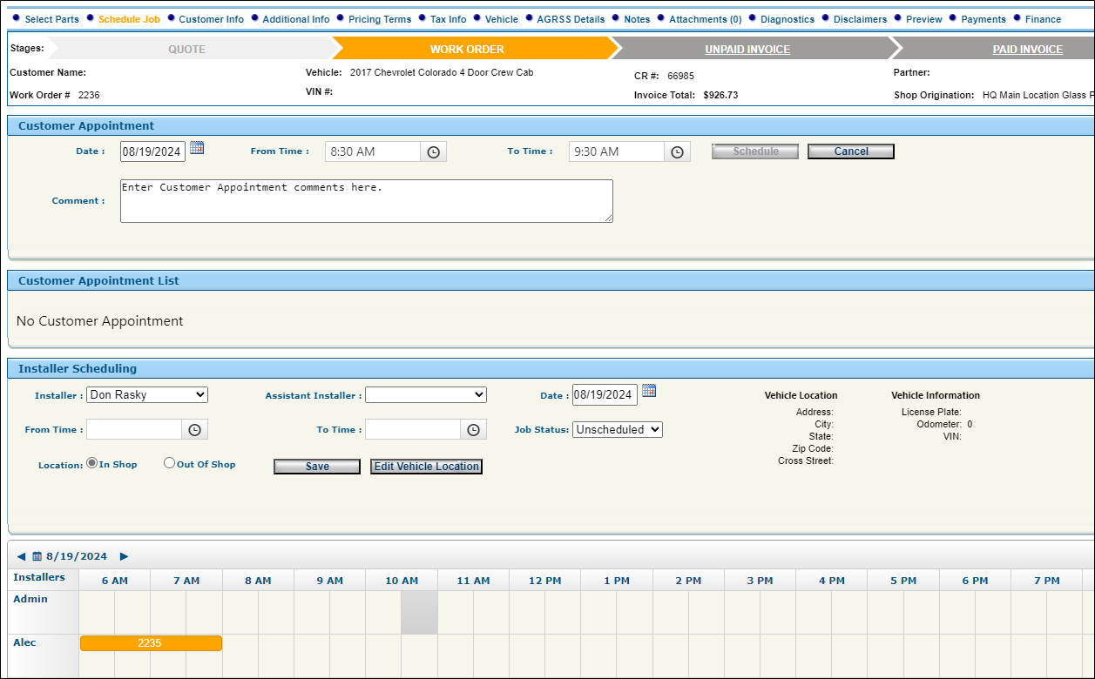Move to UNPAID INVOICE stage
Screen dimensions: 1095x679
click(747, 49)
